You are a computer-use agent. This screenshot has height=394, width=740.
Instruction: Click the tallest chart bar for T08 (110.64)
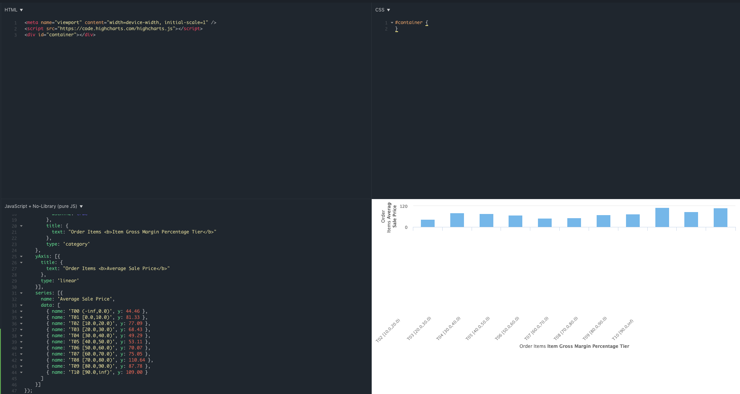662,217
